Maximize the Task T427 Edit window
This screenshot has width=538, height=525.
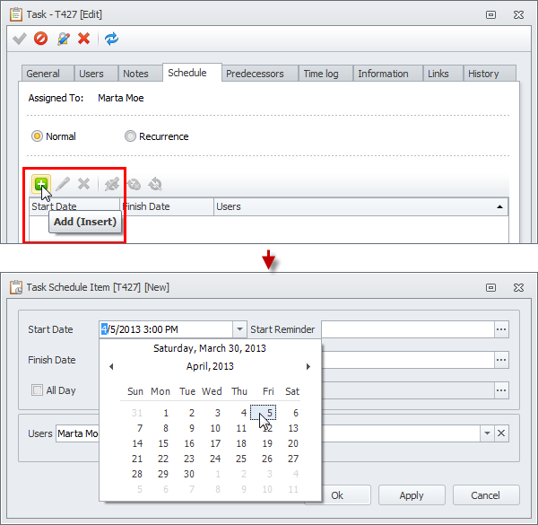[491, 14]
